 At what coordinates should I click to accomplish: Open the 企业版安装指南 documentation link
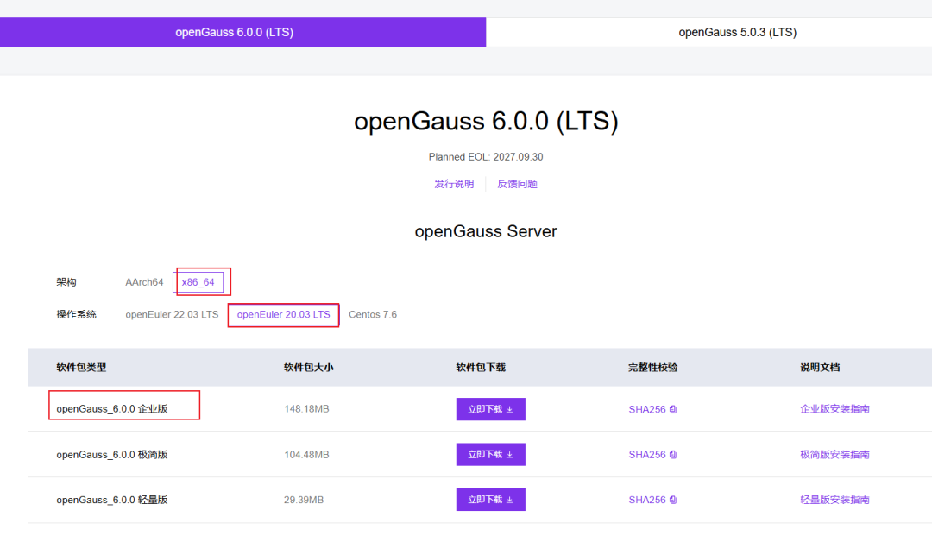[x=834, y=409]
